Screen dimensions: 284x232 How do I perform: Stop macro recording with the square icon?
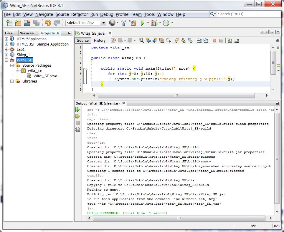pos(221,41)
